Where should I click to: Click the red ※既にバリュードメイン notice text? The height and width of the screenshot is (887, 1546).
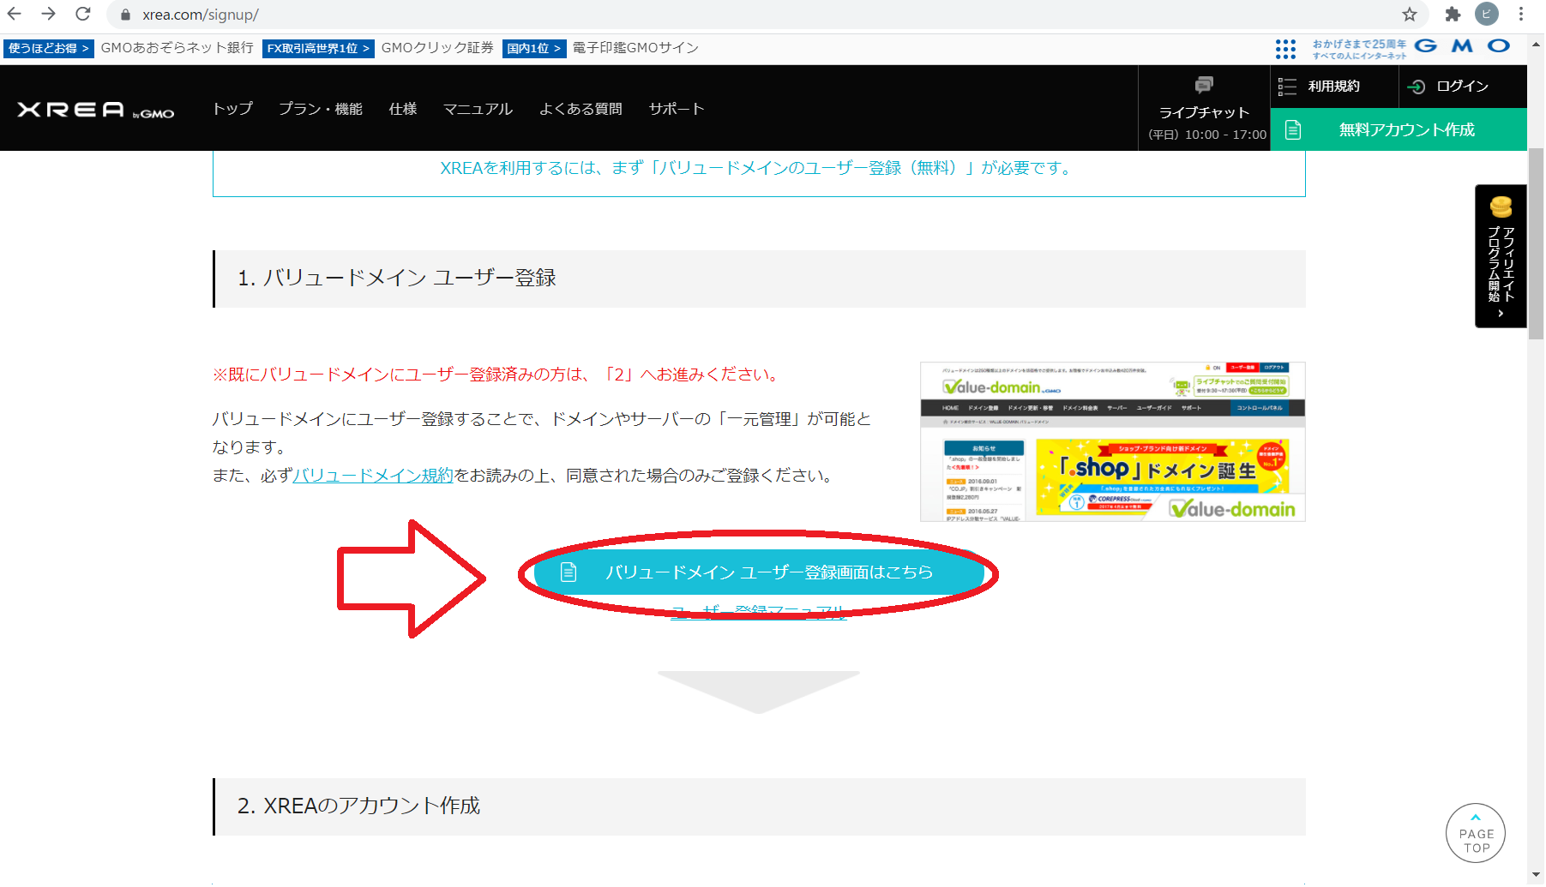click(x=497, y=375)
